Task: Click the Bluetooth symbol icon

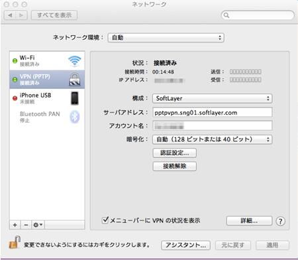Action: pos(75,117)
